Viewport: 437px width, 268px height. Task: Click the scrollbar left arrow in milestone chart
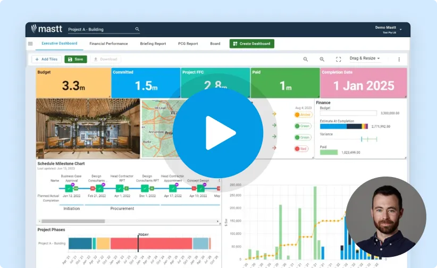[39, 221]
